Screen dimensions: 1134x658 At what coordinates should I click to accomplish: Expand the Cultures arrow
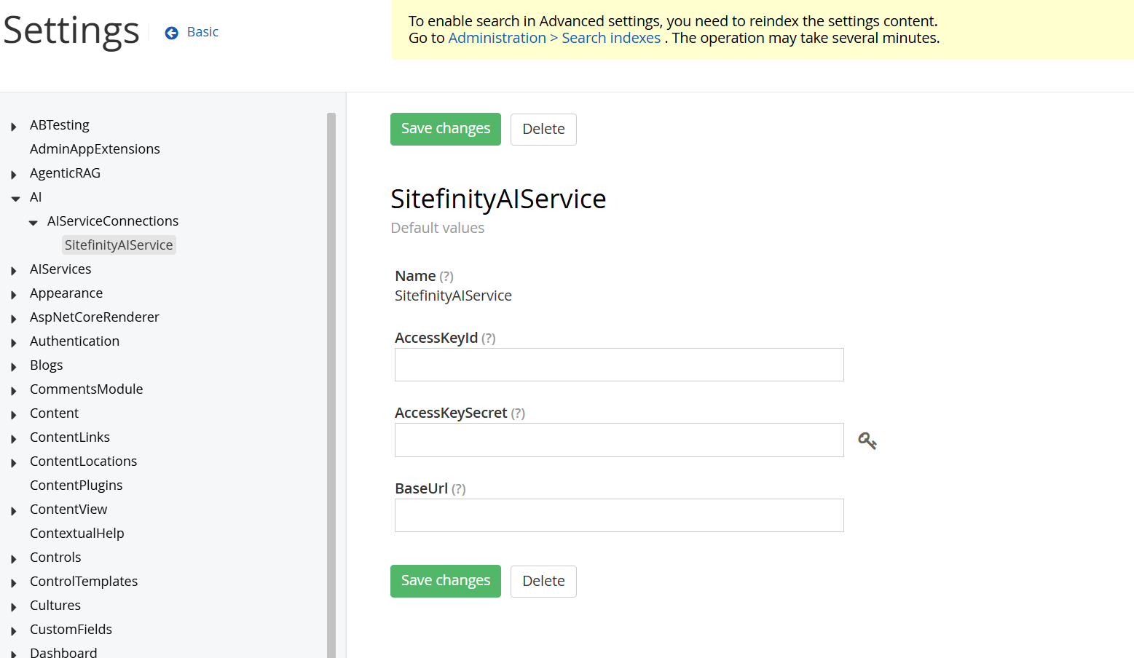(14, 607)
